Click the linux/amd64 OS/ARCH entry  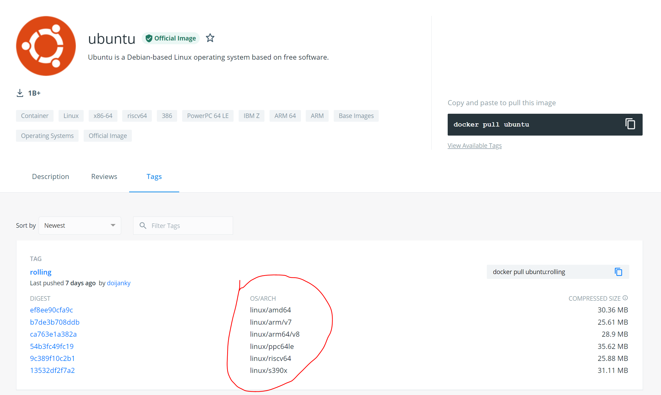point(271,310)
